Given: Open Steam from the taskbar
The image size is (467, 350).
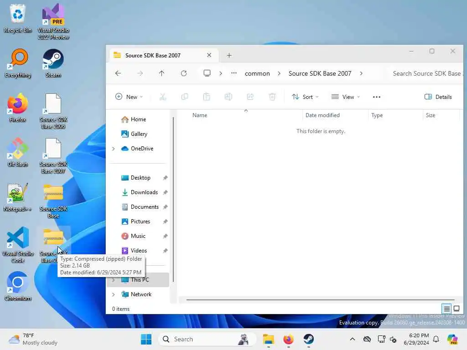Looking at the screenshot, I should tap(309, 339).
